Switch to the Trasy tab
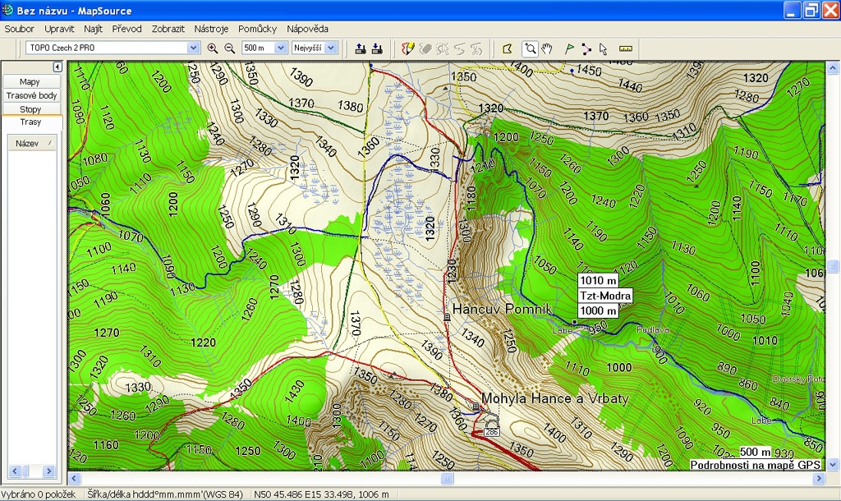This screenshot has height=501, width=841. click(x=30, y=122)
